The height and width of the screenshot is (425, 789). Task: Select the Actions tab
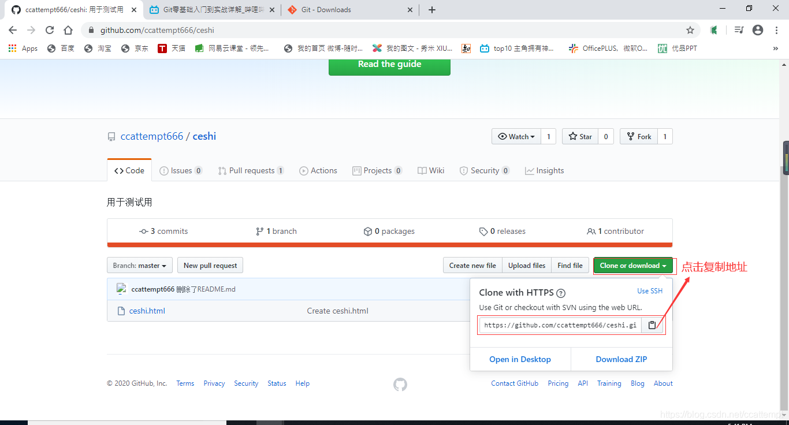318,170
